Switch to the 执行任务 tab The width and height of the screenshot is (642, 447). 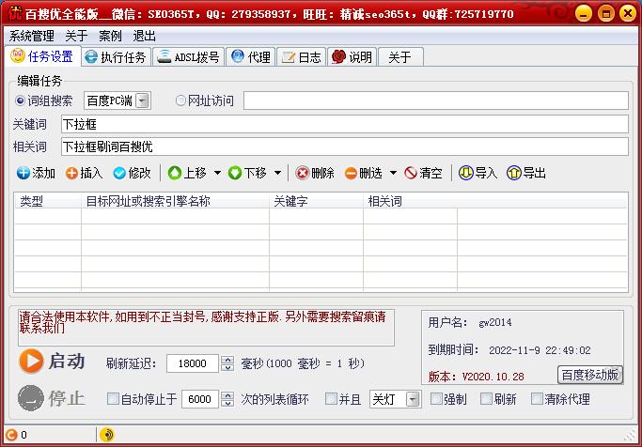tap(117, 57)
